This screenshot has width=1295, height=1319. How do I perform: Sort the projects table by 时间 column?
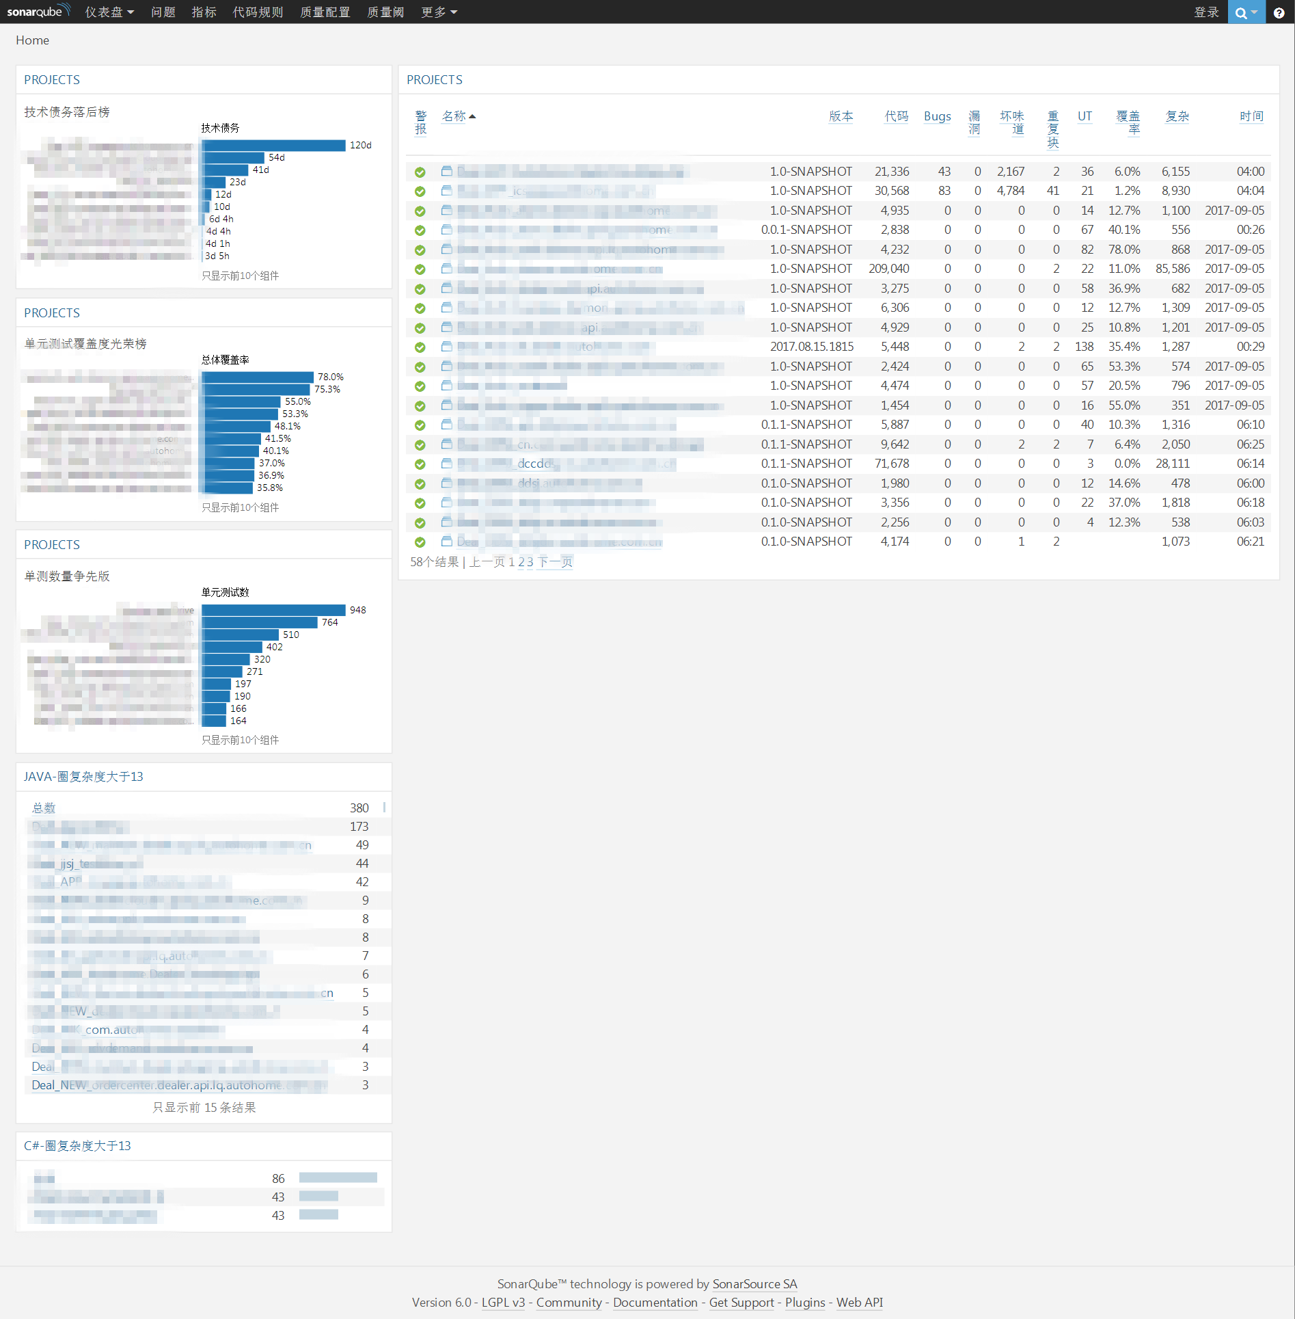(x=1252, y=116)
